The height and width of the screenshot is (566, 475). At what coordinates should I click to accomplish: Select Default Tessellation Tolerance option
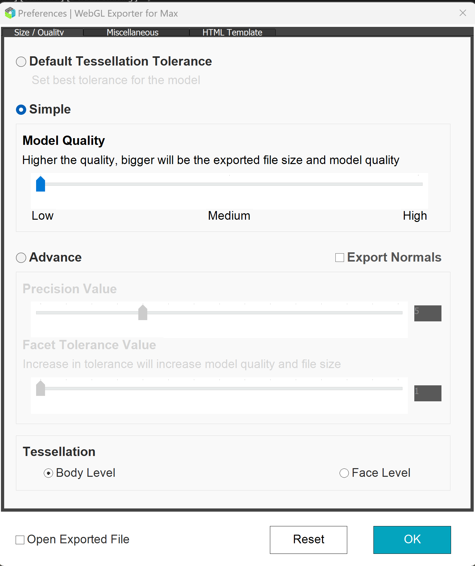(x=21, y=62)
